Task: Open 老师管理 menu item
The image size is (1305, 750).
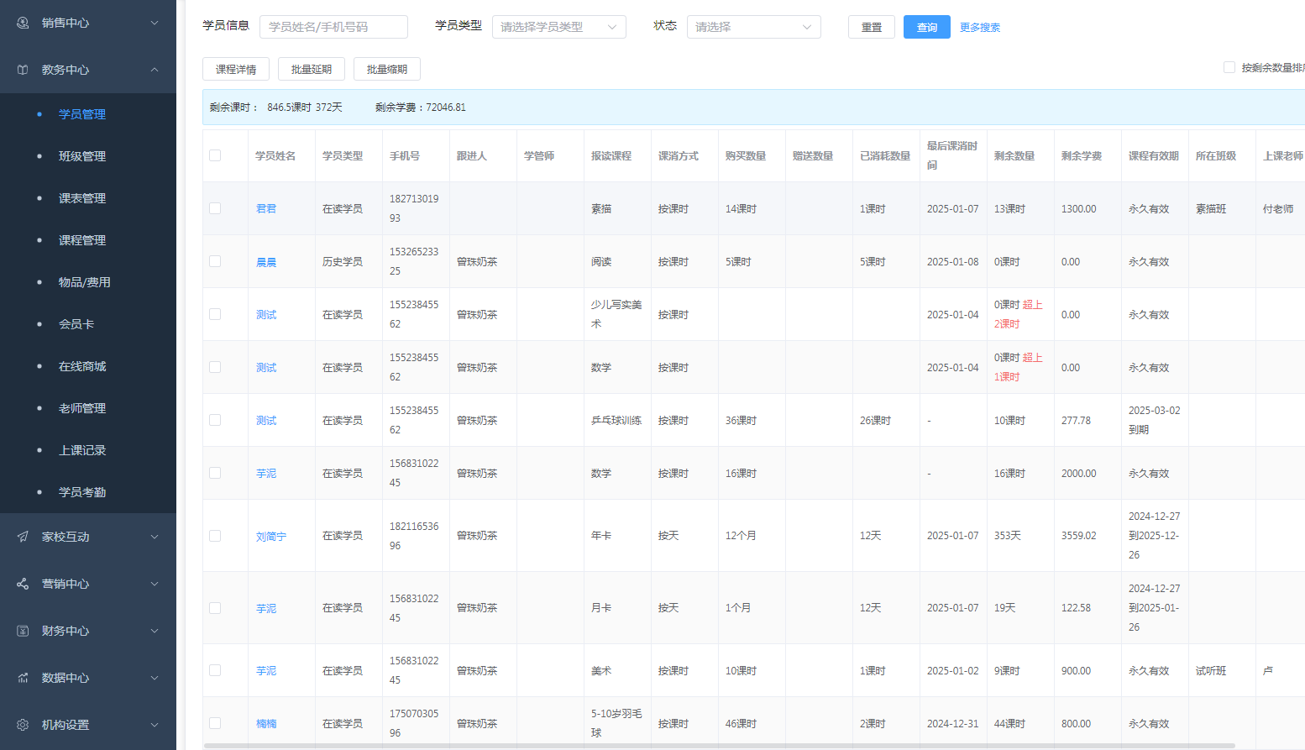Action: pyautogui.click(x=82, y=408)
